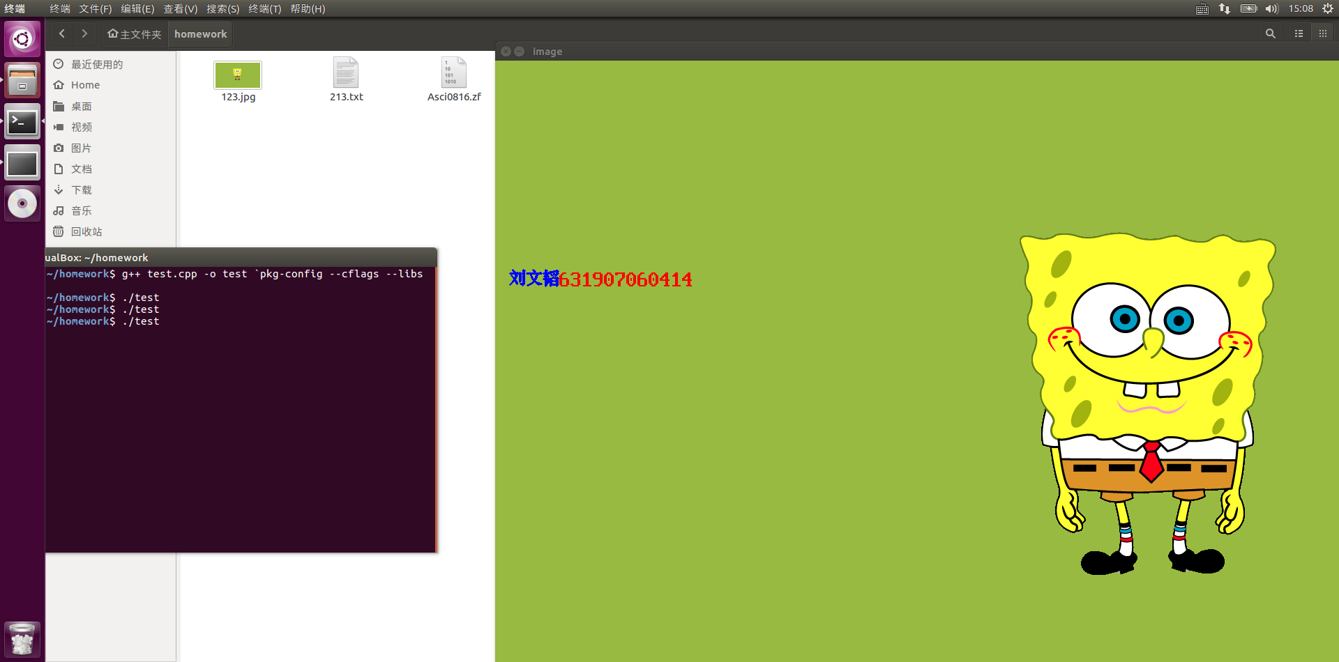The image size is (1339, 662).
Task: Open the Trash launcher icon
Action: (x=22, y=639)
